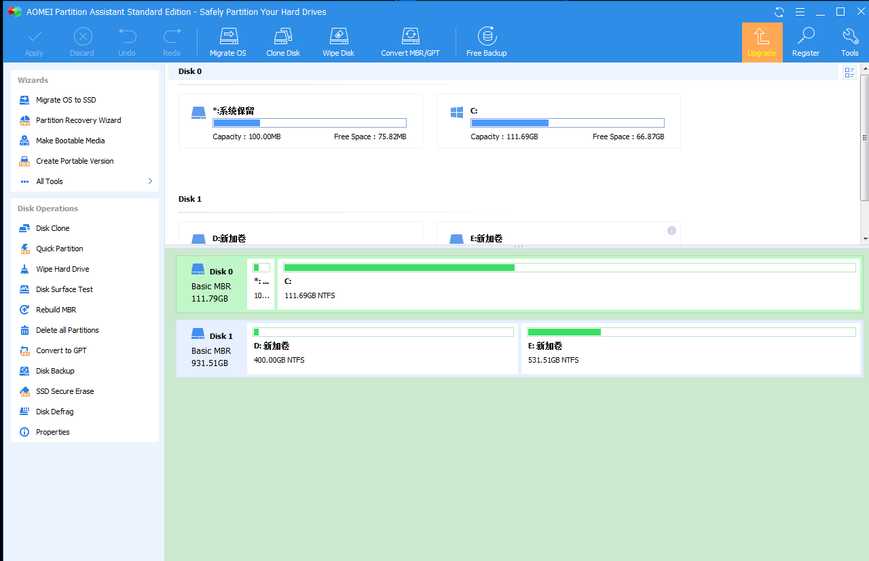This screenshot has width=869, height=561.
Task: Click the Migrate OS toolbar icon
Action: point(228,42)
